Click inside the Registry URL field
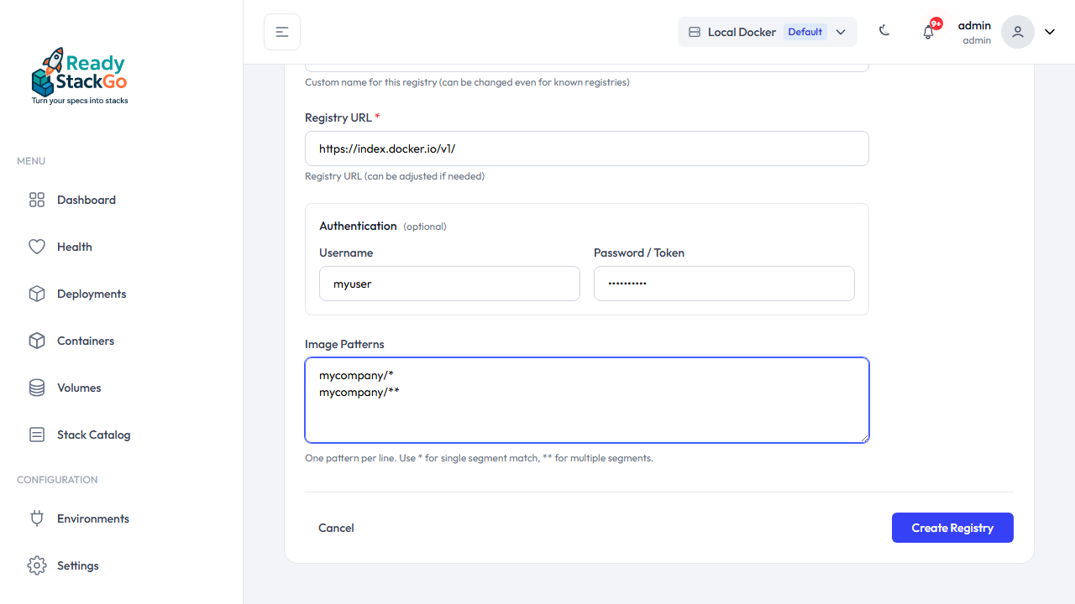This screenshot has height=604, width=1075. point(586,148)
